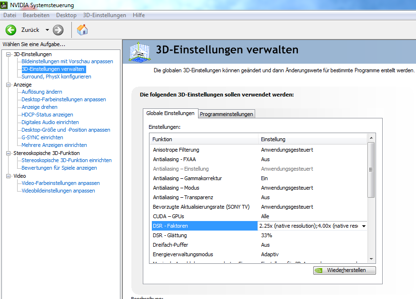
Task: Select the Anisotrope Filterung row
Action: pos(258,150)
